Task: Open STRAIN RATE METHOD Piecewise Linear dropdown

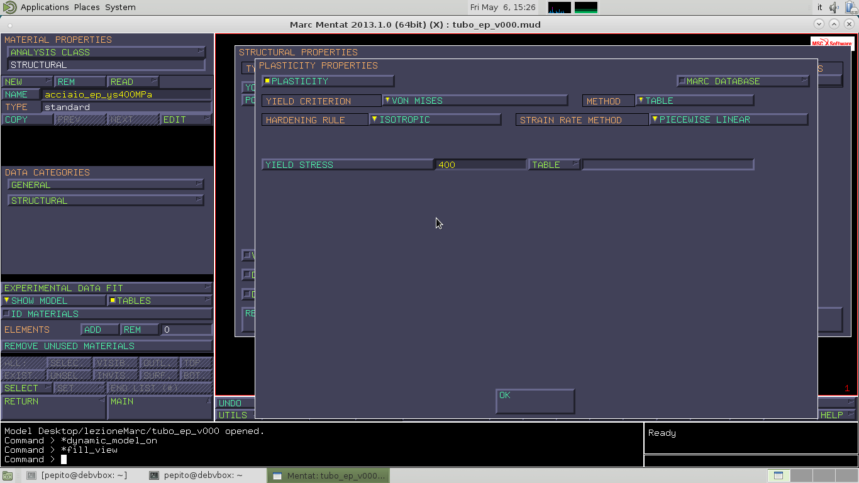Action: [x=728, y=119]
